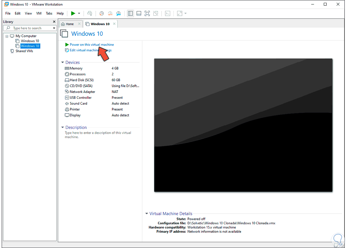
Task: Open the VM menu
Action: (x=39, y=13)
